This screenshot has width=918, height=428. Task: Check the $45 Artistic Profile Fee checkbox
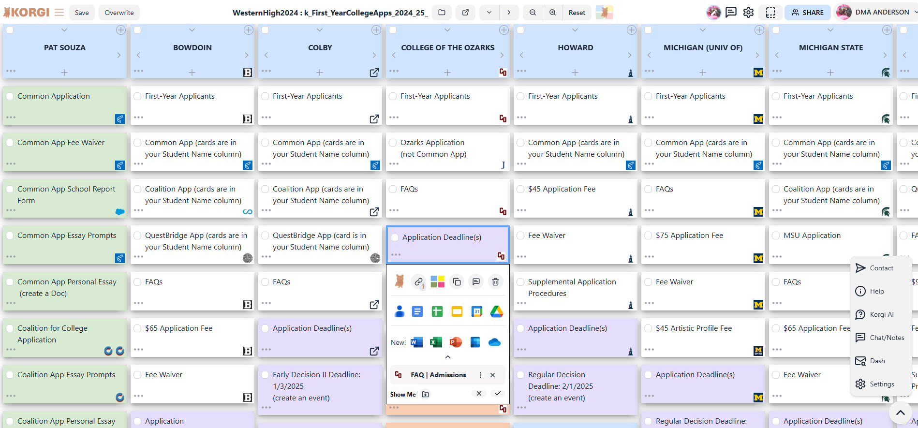pyautogui.click(x=648, y=328)
